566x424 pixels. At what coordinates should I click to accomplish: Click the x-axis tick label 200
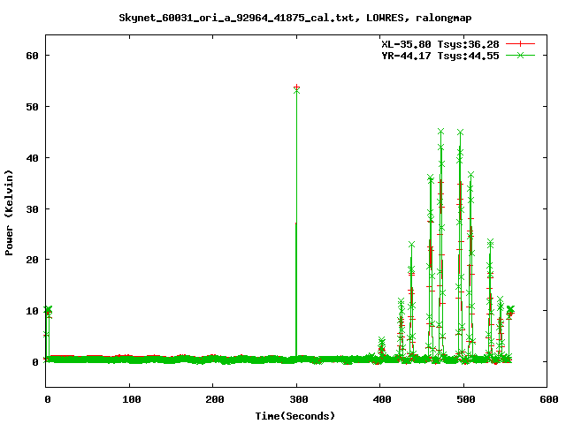click(x=214, y=399)
